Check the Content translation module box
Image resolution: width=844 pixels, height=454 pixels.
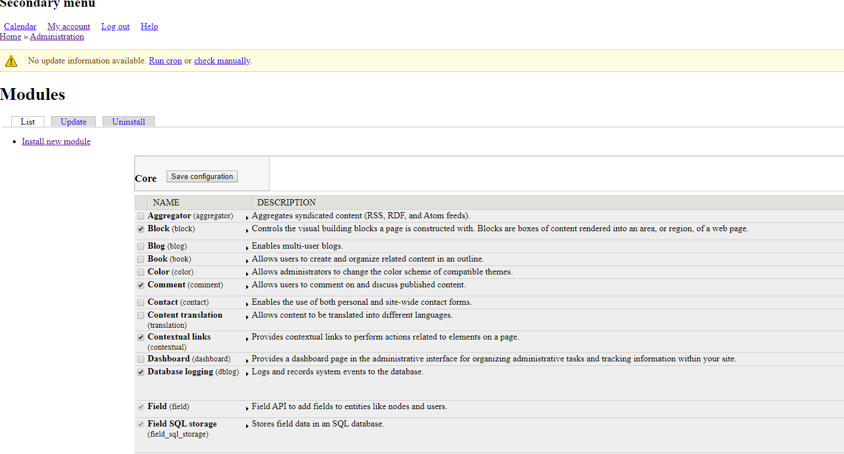click(x=141, y=315)
